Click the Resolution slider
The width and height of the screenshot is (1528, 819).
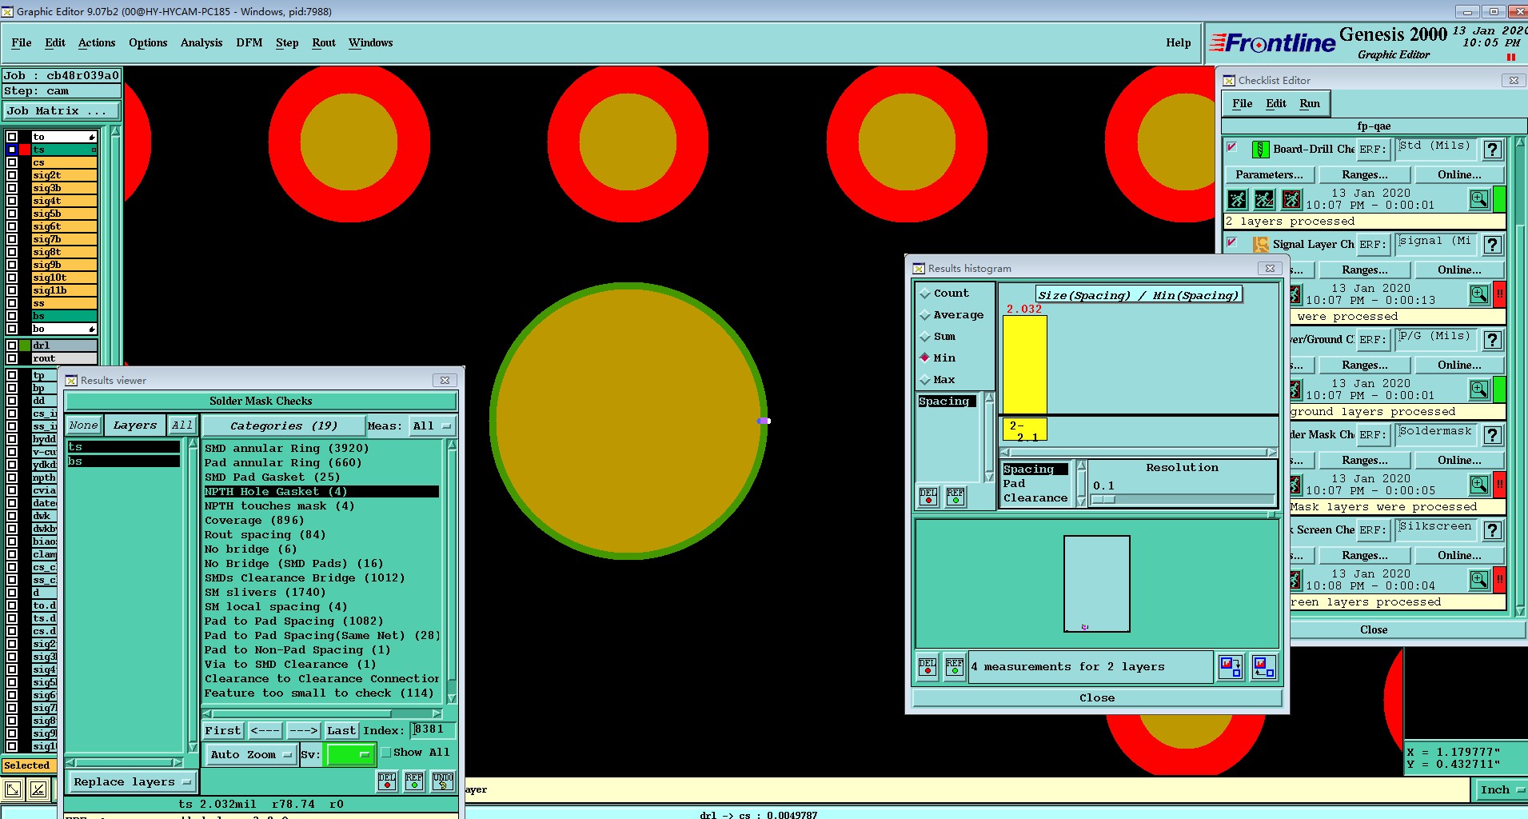(1183, 499)
